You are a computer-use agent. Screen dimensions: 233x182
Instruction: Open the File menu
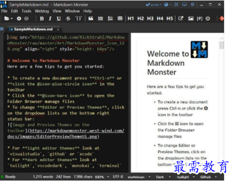[x=4, y=11]
